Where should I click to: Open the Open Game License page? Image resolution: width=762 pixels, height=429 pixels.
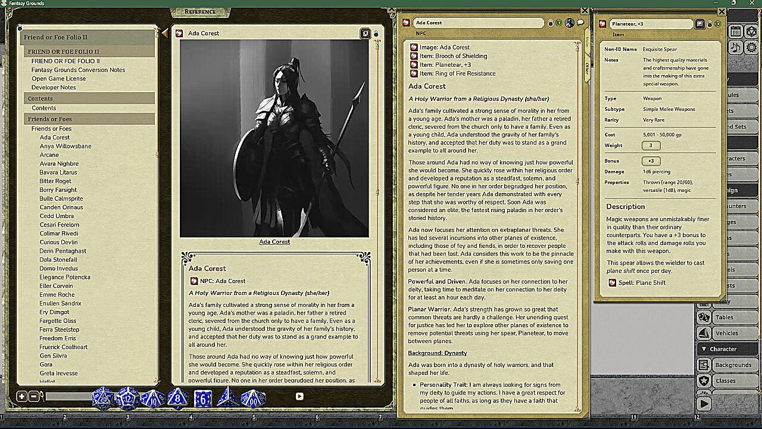click(58, 79)
